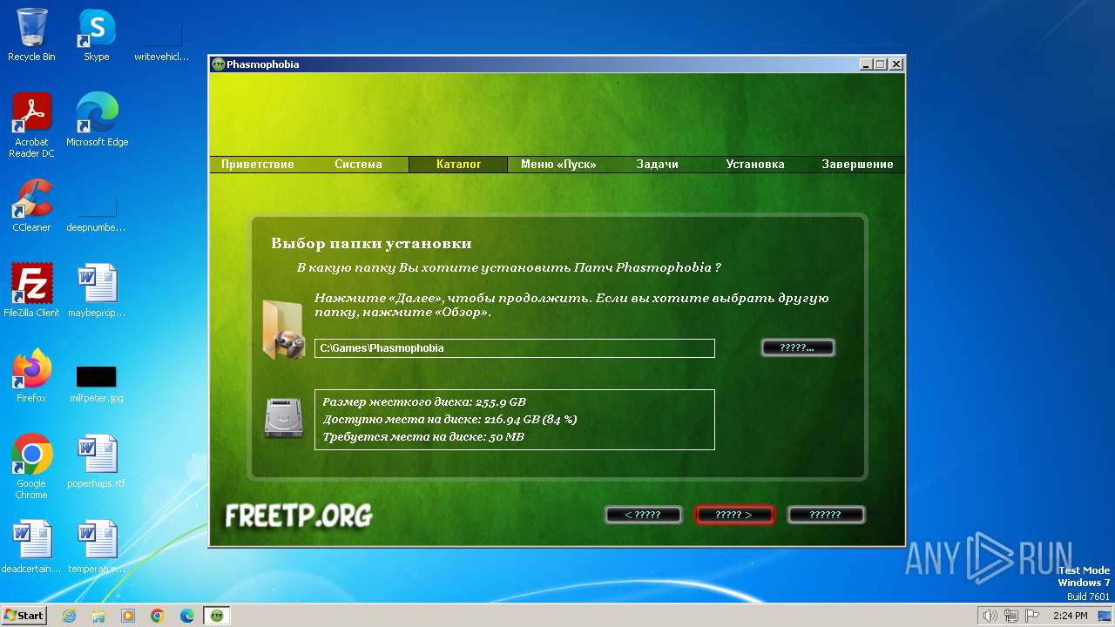Open the poperhaps.rtf document
The image size is (1115, 627).
[97, 462]
